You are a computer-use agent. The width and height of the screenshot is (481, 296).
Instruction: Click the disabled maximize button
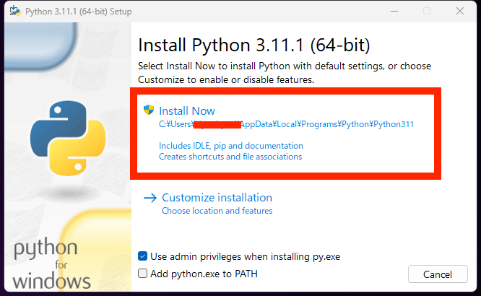427,11
